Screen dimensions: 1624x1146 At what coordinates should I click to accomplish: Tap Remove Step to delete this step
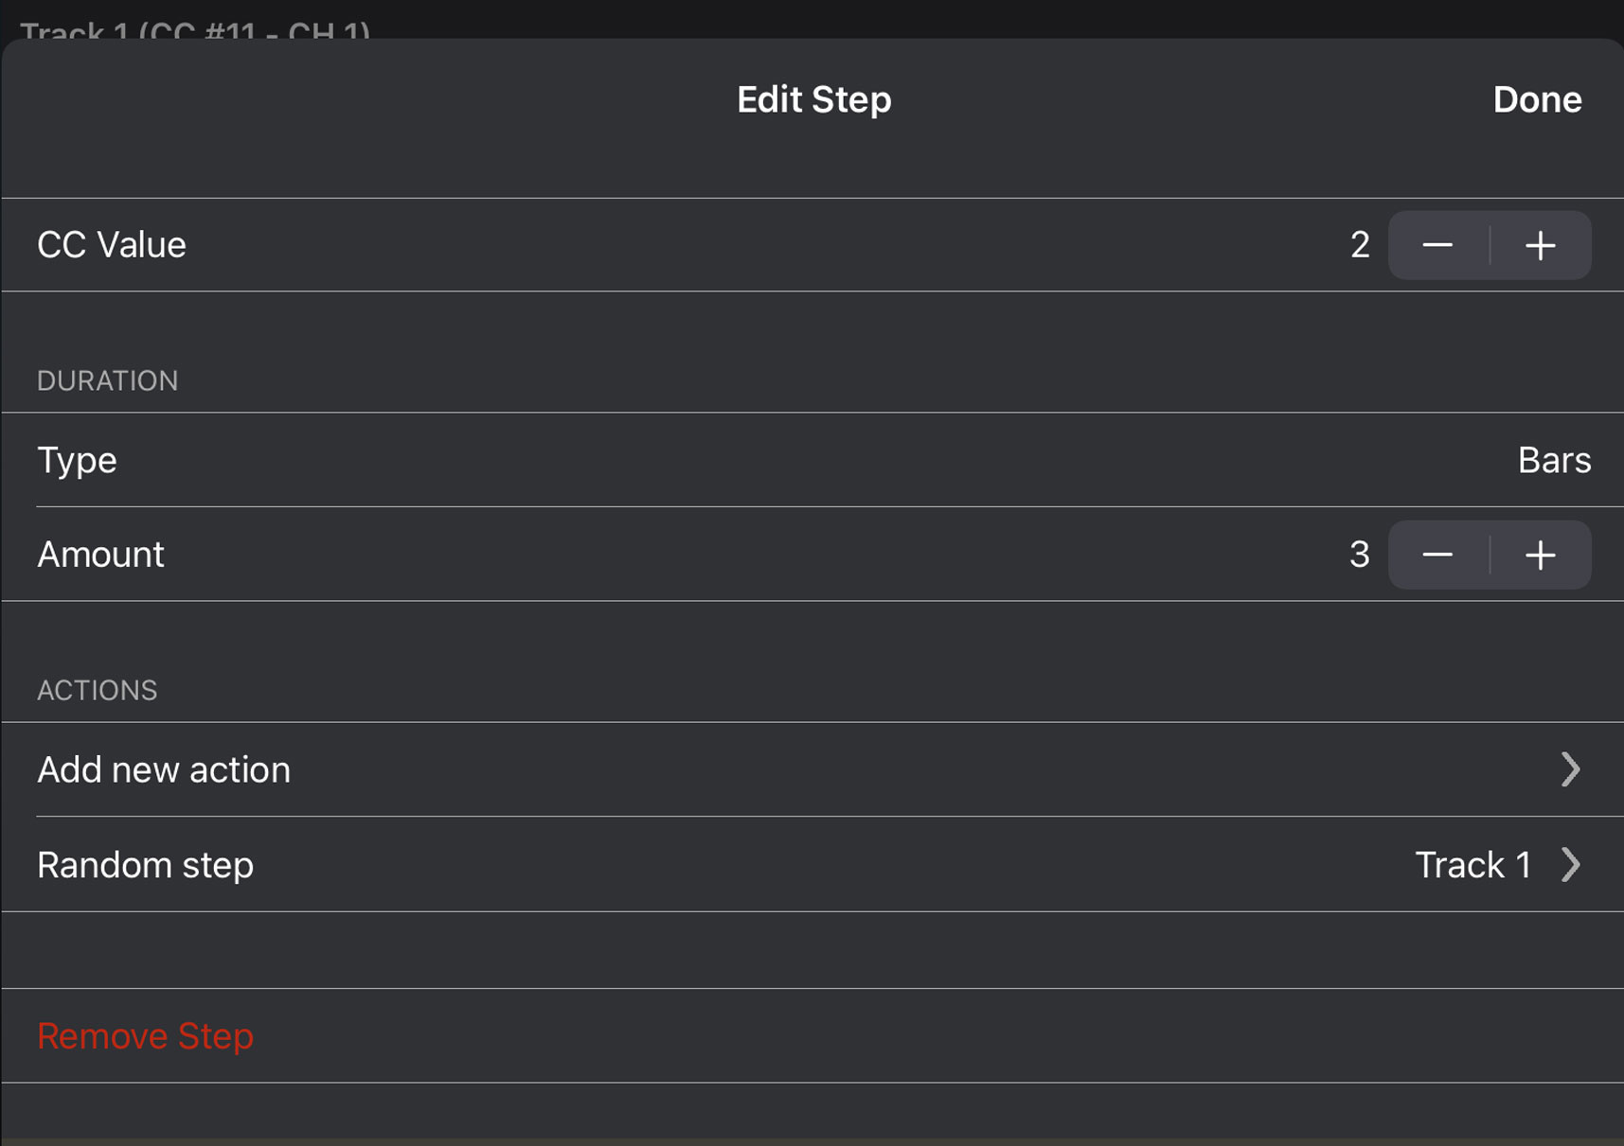144,1035
